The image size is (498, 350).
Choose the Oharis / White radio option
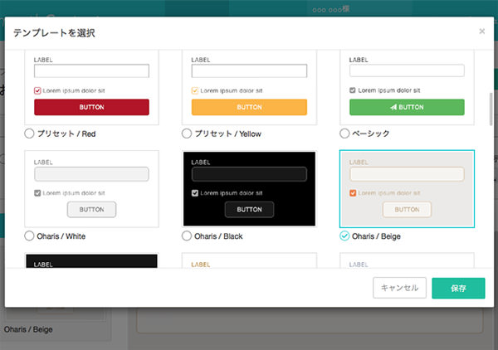[x=30, y=236]
